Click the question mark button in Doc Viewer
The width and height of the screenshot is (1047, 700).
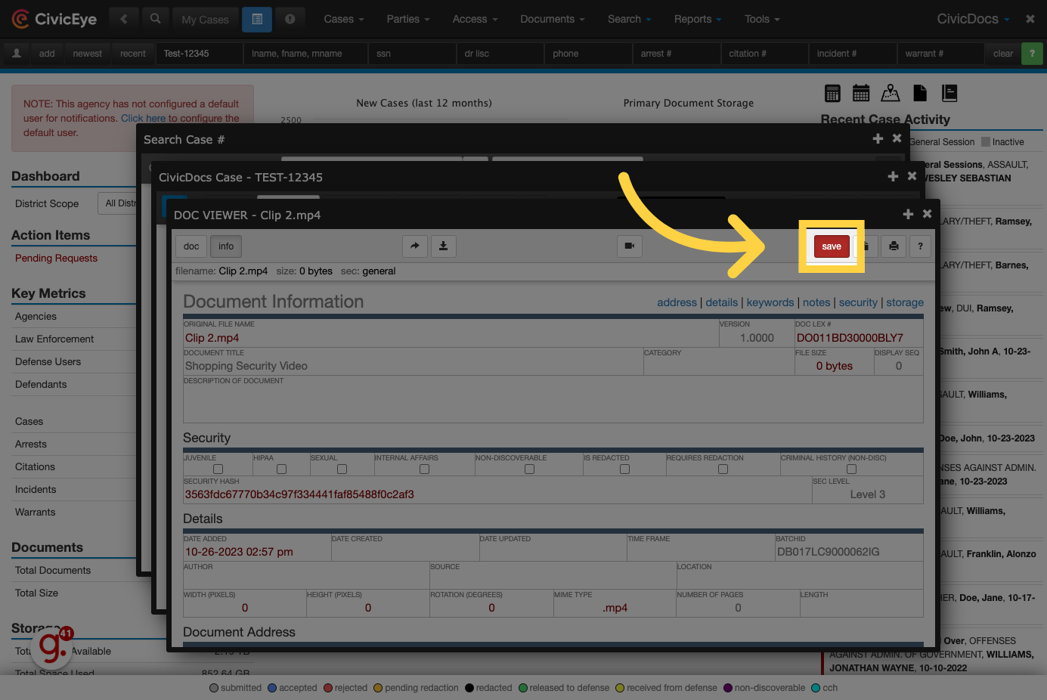920,246
